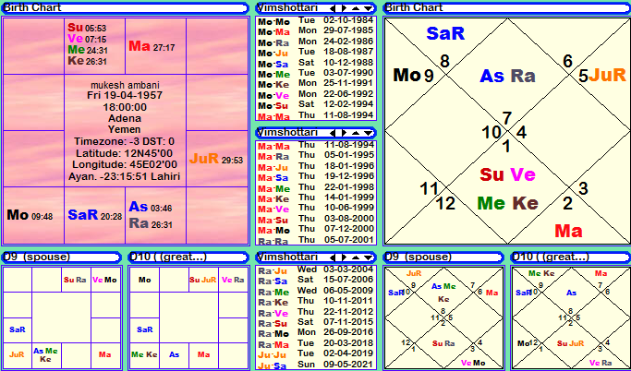The height and width of the screenshot is (371, 631).
Task: Click the right arrow in the Vimshottari panel listing Ma-Ju
Action: click(x=344, y=133)
